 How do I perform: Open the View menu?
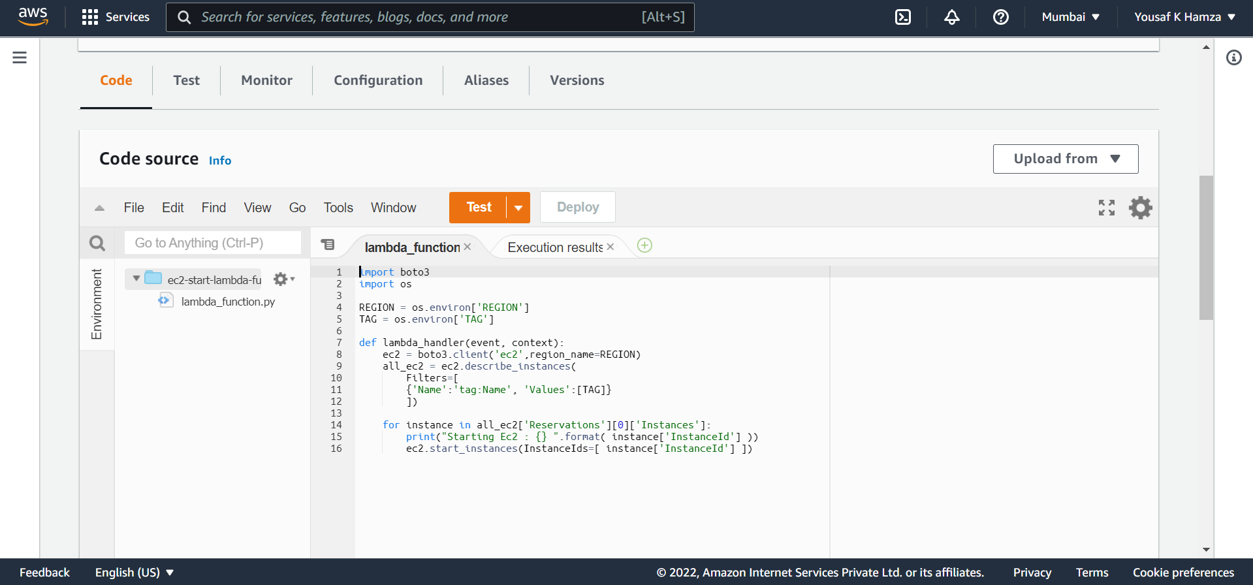click(257, 208)
